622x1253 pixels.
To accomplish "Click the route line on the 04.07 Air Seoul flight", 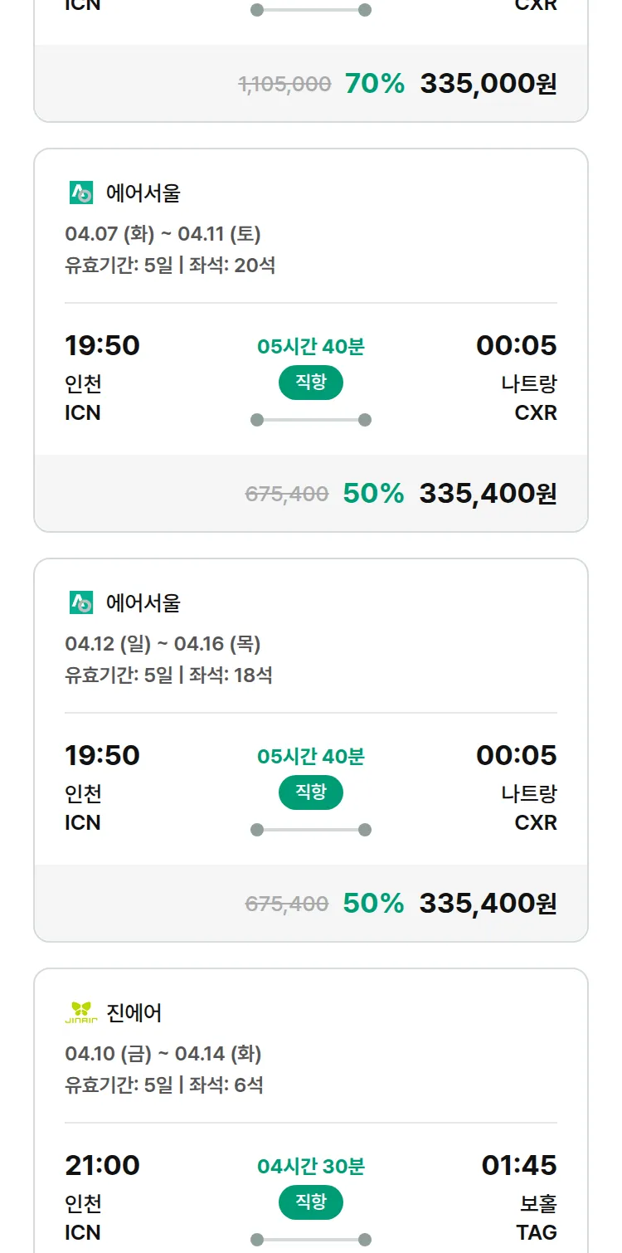I will coord(311,420).
